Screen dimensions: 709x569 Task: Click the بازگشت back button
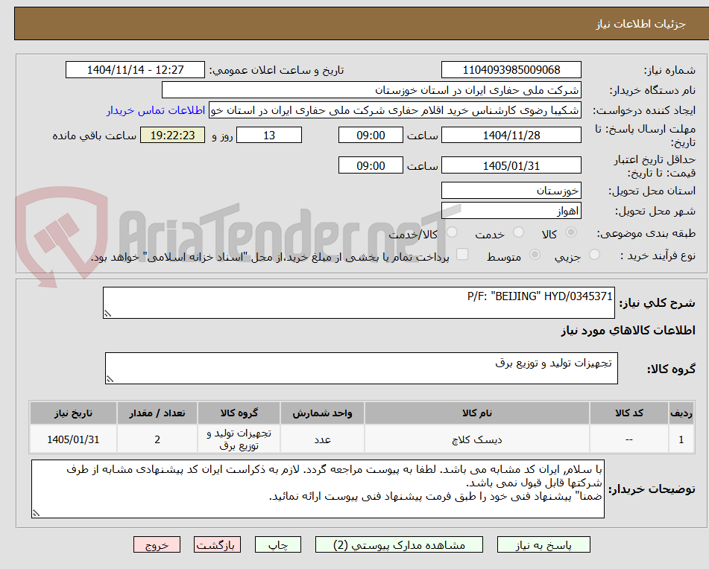tap(217, 544)
